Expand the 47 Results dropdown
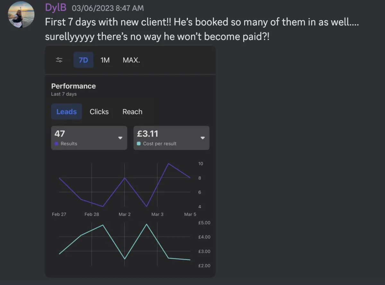This screenshot has width=385, height=285. [x=89, y=138]
